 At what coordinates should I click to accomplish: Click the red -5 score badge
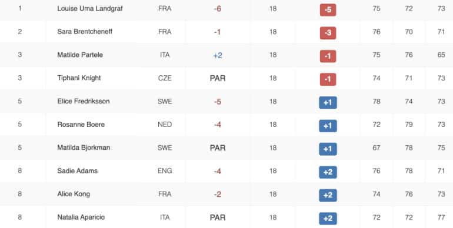[x=328, y=10]
